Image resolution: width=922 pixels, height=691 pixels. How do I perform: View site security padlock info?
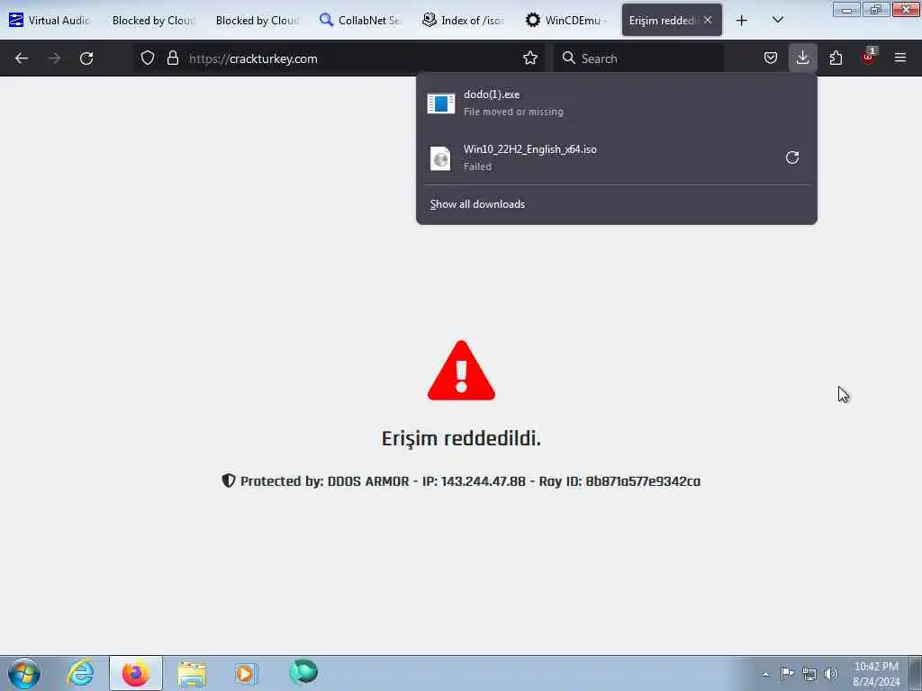172,58
